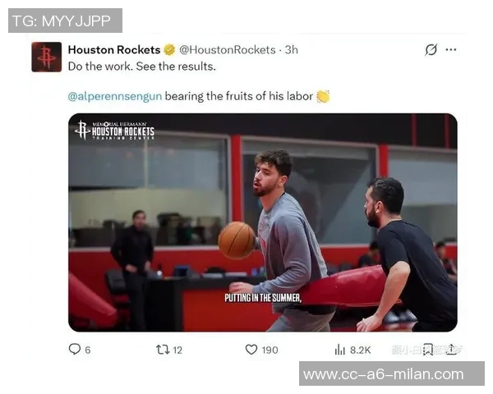Image resolution: width=493 pixels, height=394 pixels.
Task: Click the Houston Rockets display name
Action: (114, 49)
